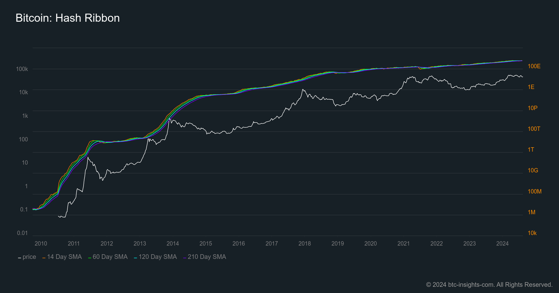Click the btc-insights copyright notice
This screenshot has height=293, width=559.
point(489,285)
